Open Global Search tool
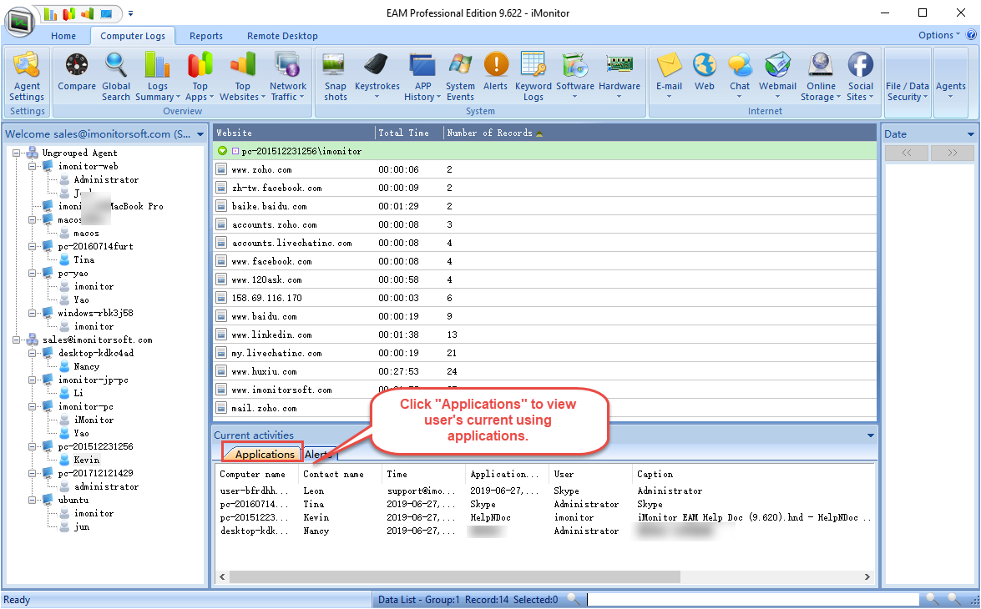The image size is (981, 609). coord(116,77)
